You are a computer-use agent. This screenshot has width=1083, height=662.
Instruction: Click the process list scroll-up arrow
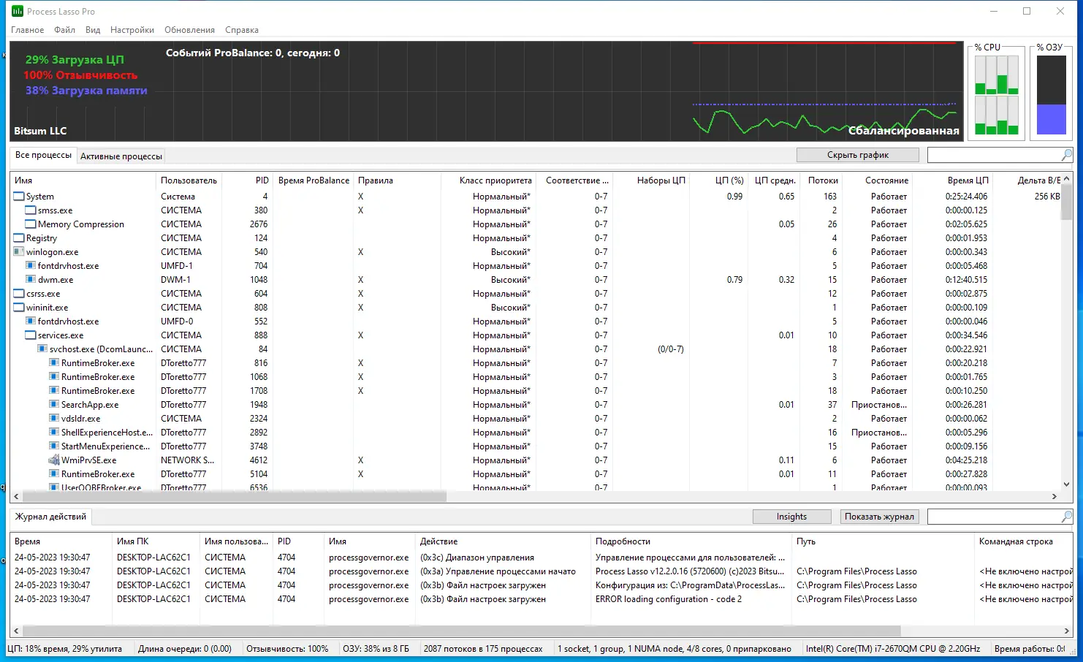1066,178
